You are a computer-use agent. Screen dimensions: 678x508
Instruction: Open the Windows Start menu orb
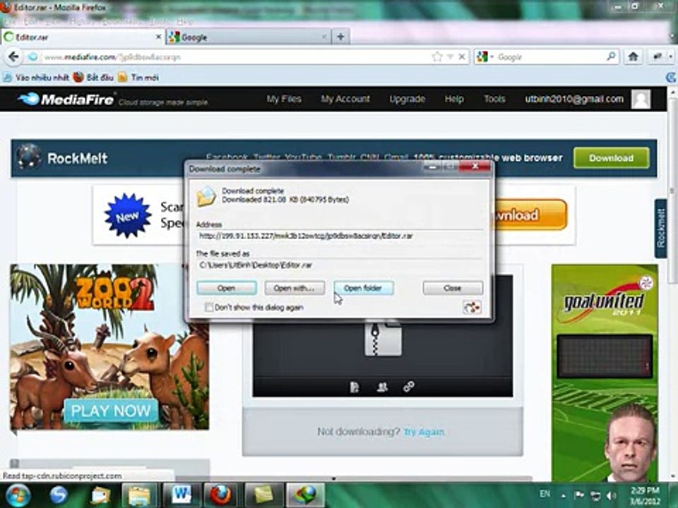17,495
